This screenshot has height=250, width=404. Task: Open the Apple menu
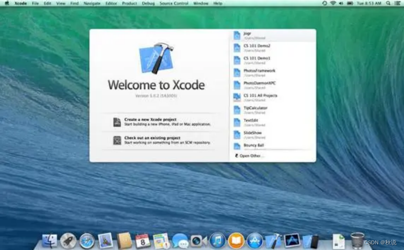7,3
